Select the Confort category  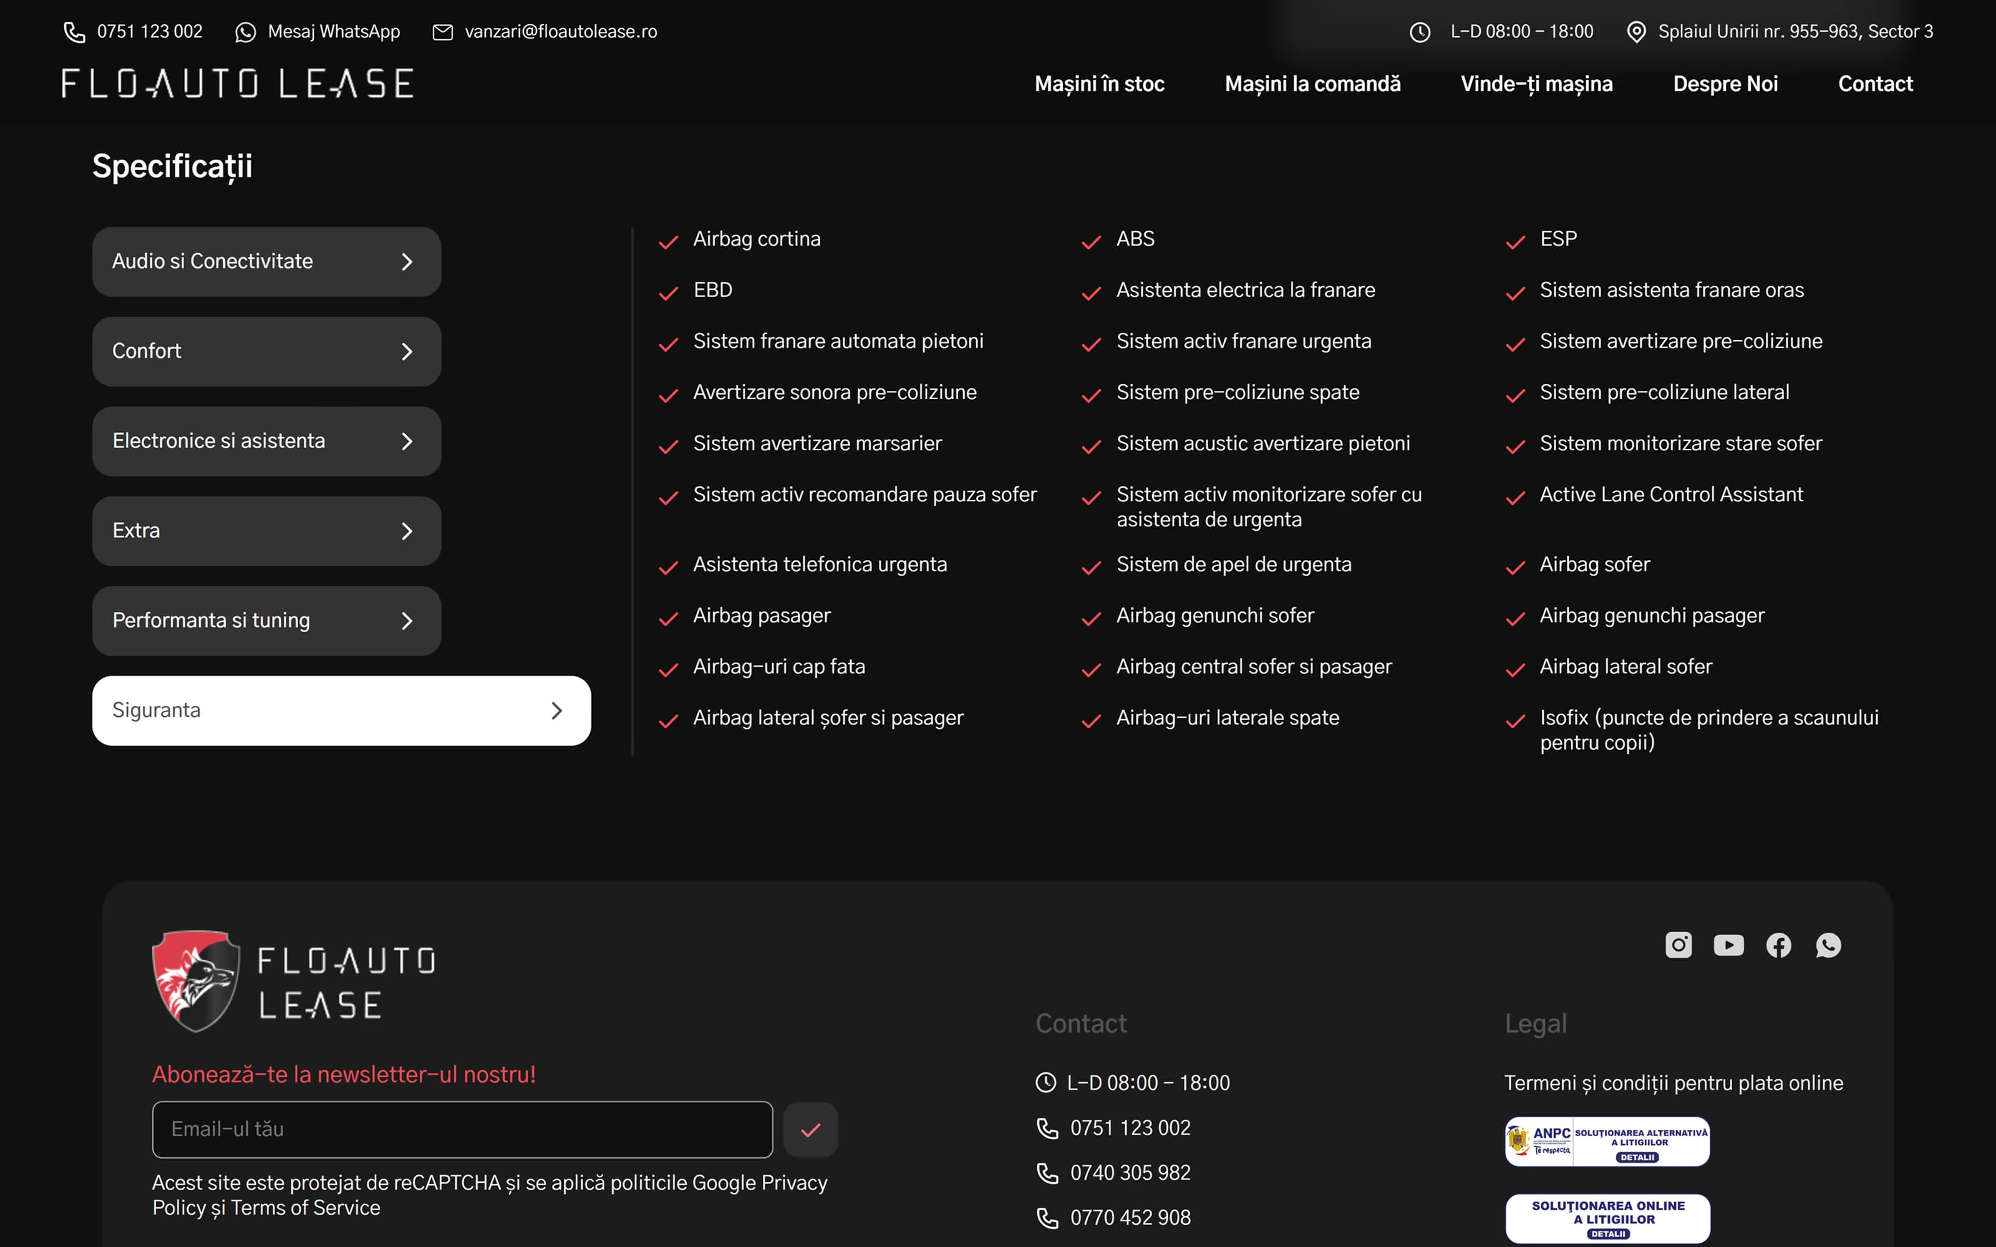[x=266, y=351]
